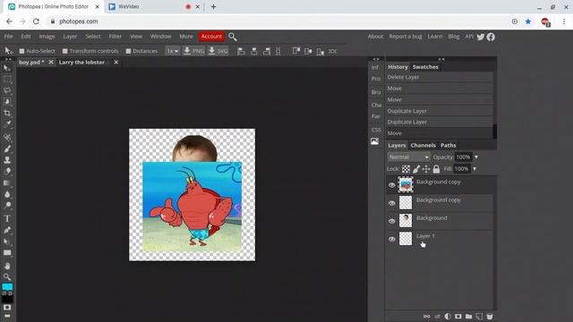
Task: Select the Type tool
Action: (7, 218)
